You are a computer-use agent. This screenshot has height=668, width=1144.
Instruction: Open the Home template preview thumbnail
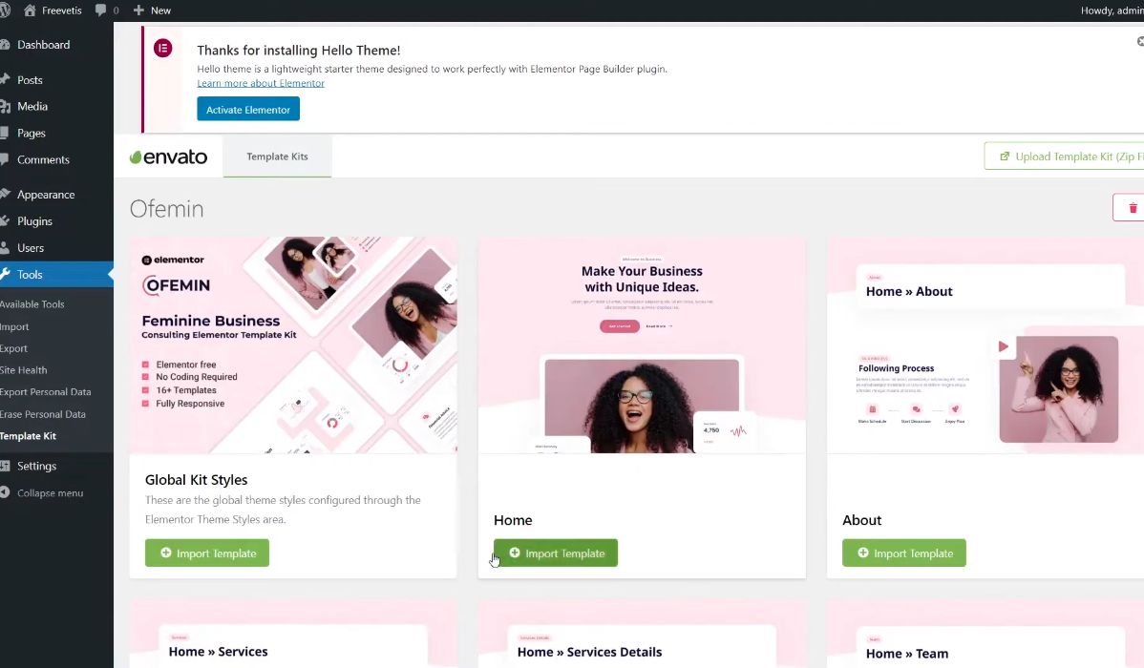pyautogui.click(x=642, y=345)
